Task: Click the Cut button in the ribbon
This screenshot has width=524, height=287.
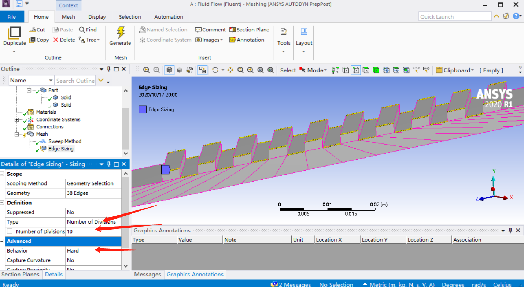Action: click(x=37, y=30)
